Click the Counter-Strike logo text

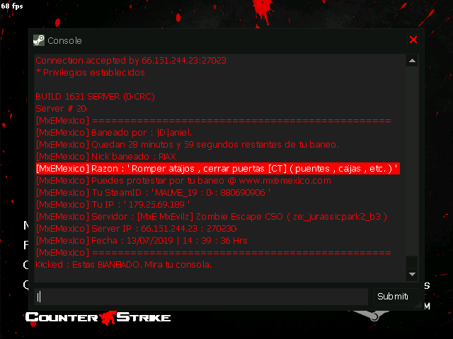click(98, 318)
